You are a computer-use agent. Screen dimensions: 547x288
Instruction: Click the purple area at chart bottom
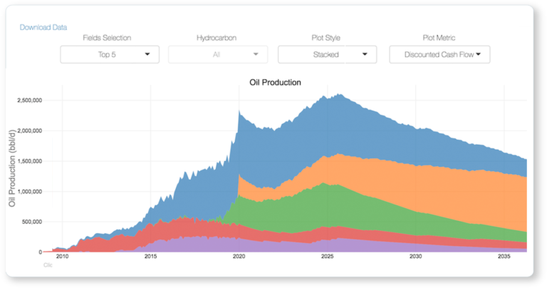click(x=214, y=245)
